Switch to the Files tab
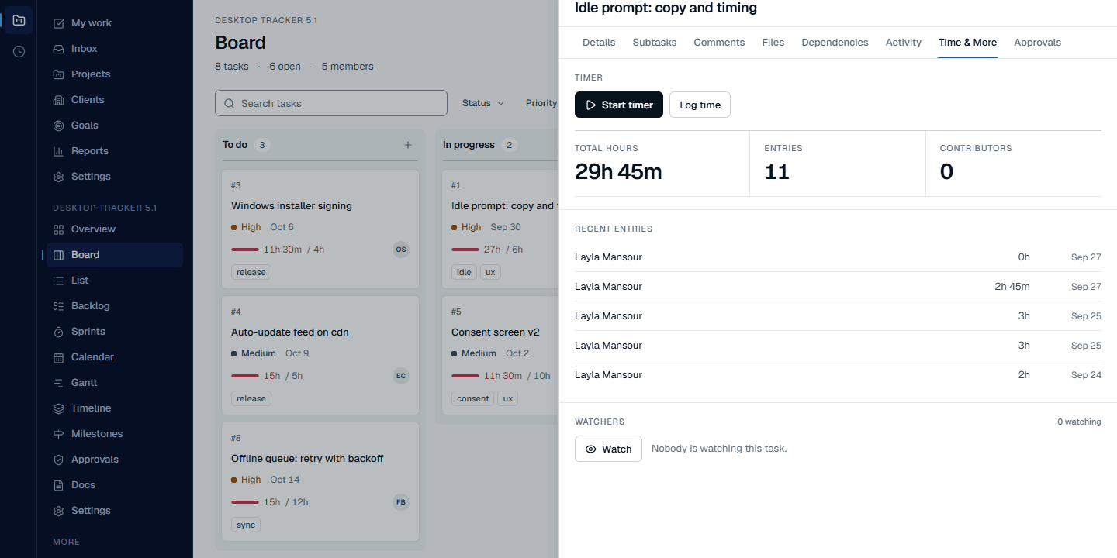The image size is (1117, 558). tap(773, 43)
